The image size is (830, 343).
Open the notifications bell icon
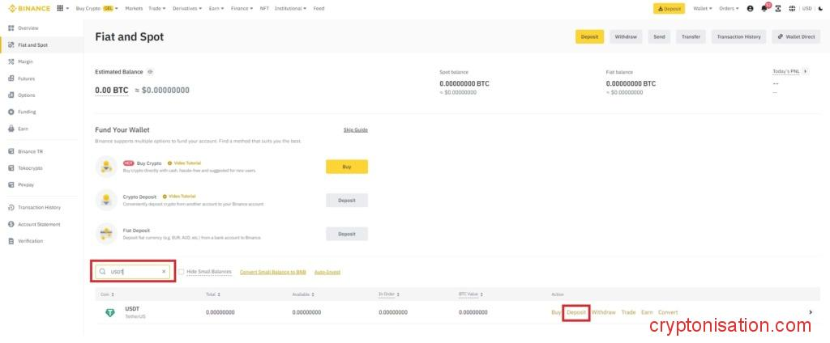click(764, 8)
